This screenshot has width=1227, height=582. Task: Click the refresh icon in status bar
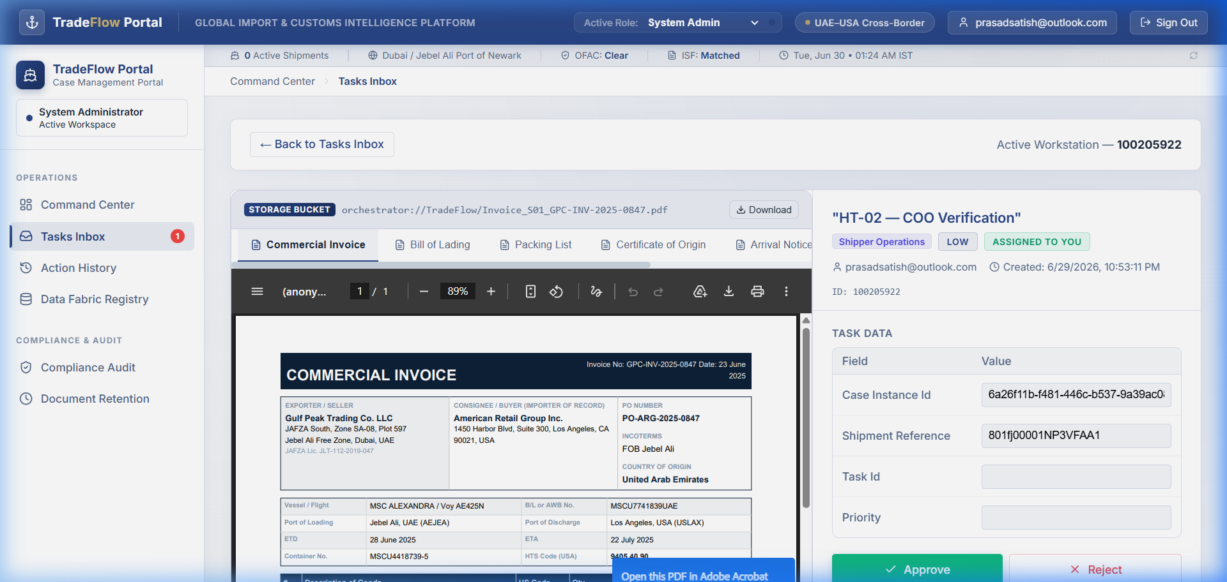[1193, 56]
